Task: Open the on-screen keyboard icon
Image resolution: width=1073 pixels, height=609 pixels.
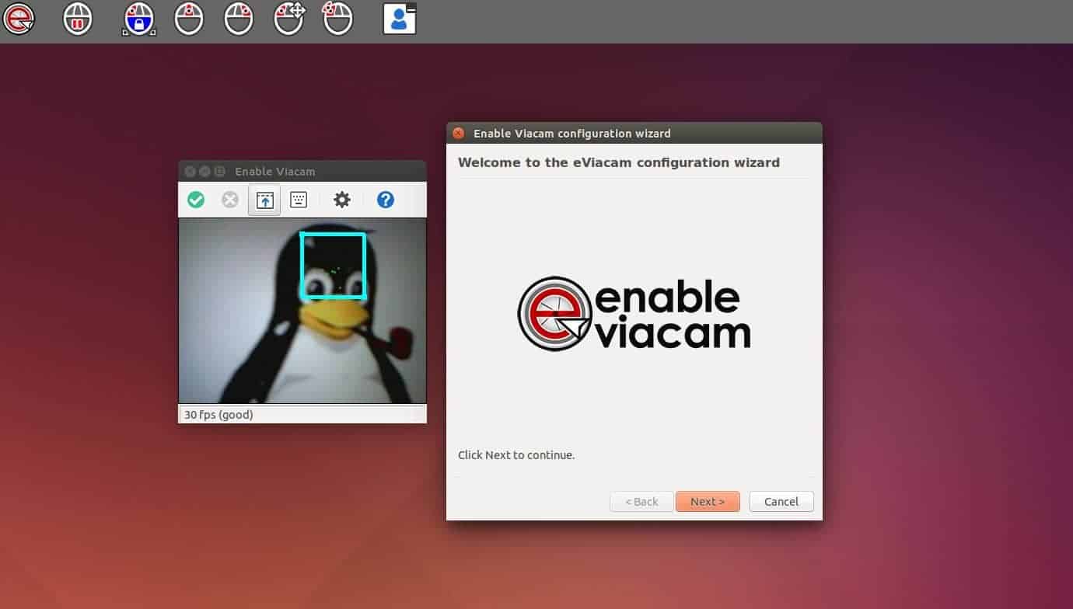Action: [x=299, y=200]
